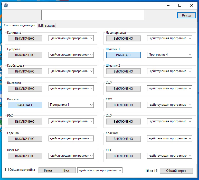Open the Шматик-1 Программа 4 dropdown
Viewport: 199px width, 180px height.
click(x=170, y=55)
